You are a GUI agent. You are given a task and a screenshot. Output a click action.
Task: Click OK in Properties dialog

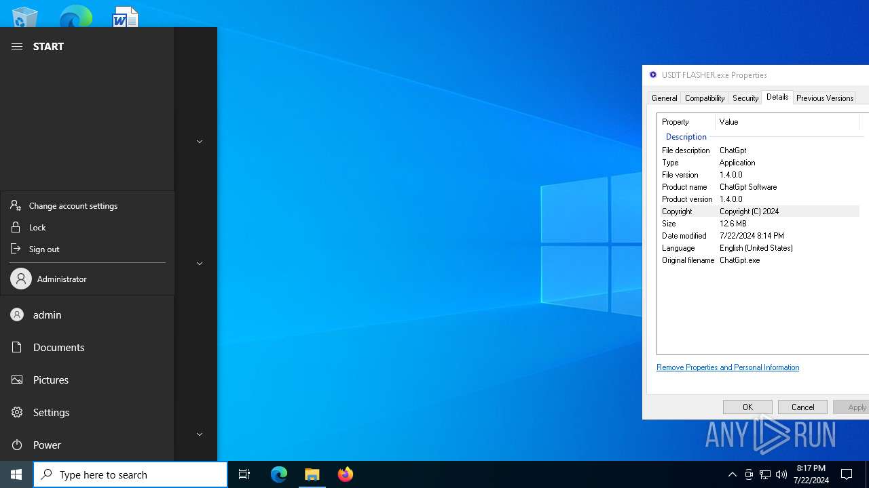click(747, 407)
